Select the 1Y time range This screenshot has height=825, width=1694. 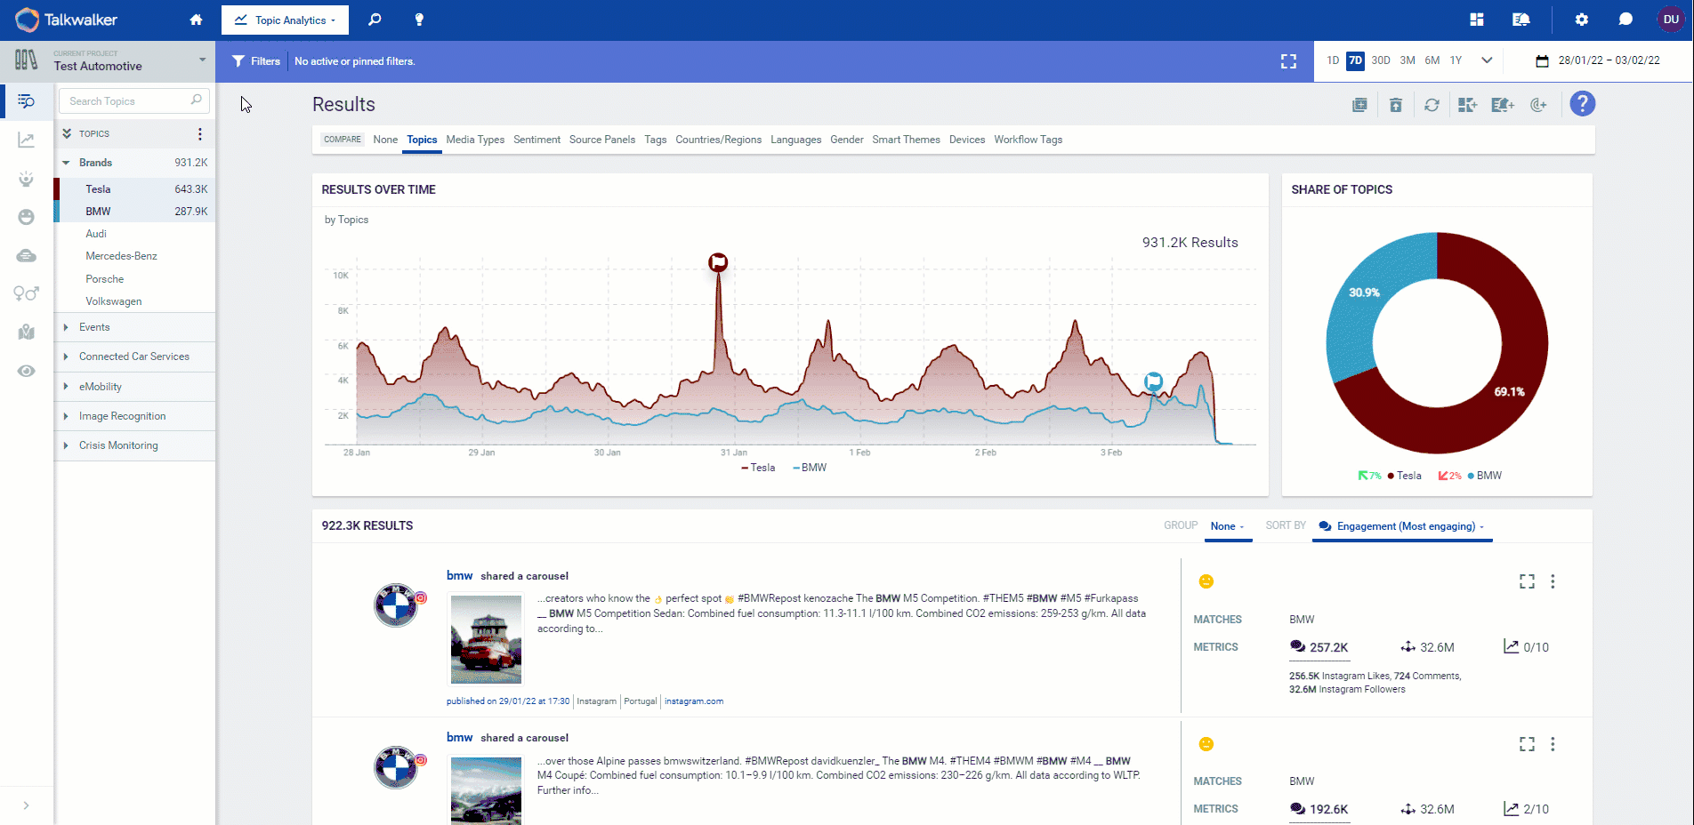pos(1456,60)
